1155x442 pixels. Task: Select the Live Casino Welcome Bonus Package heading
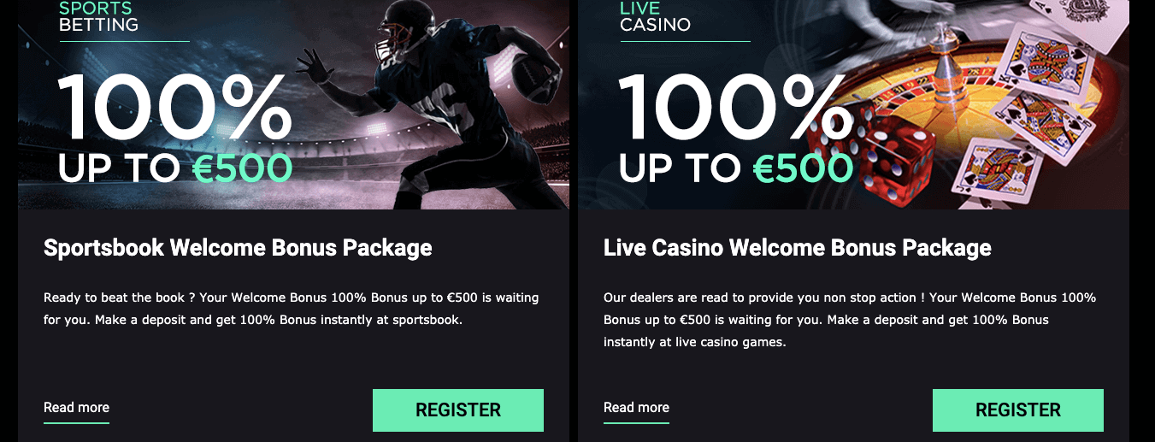pyautogui.click(x=797, y=248)
